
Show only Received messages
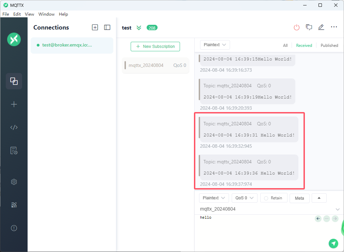304,45
